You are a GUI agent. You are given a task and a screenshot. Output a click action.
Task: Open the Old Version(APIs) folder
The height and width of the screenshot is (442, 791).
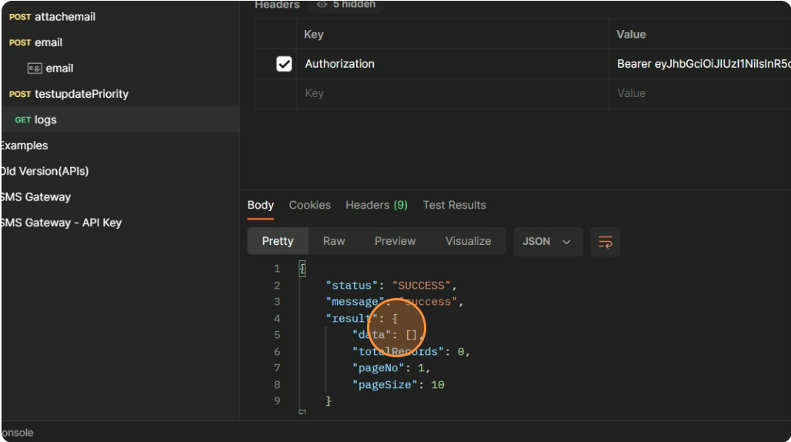(45, 171)
